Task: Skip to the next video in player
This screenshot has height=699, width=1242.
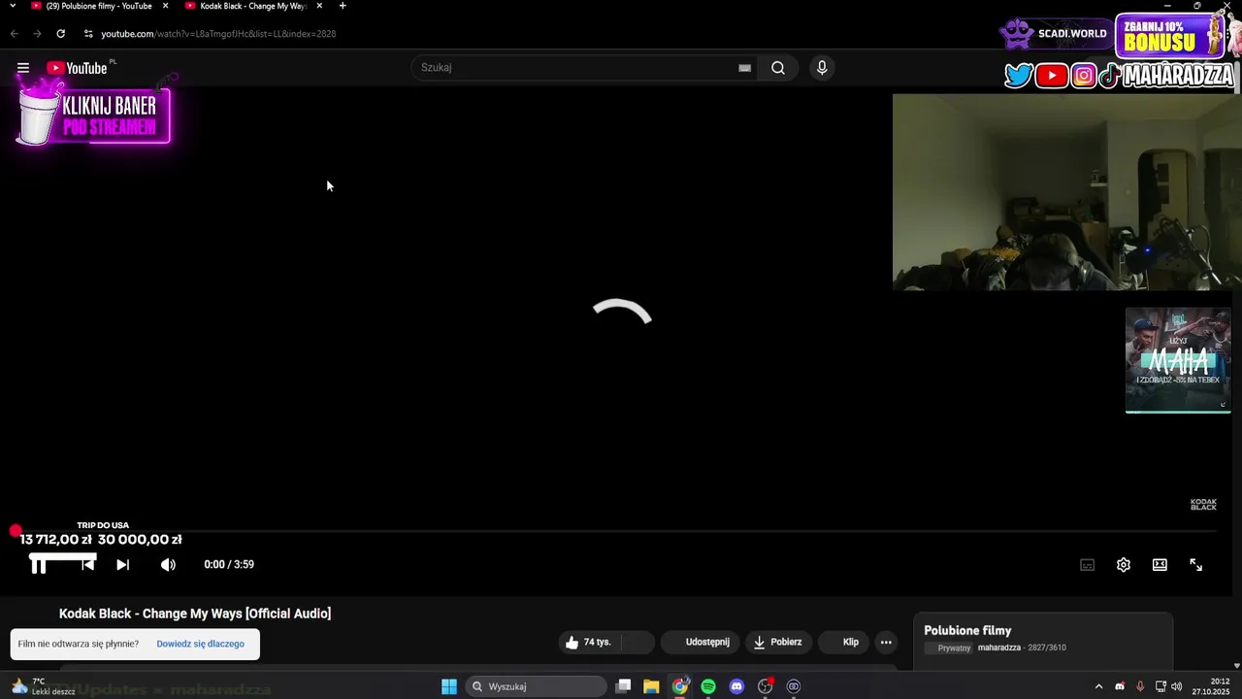Action: 123,565
